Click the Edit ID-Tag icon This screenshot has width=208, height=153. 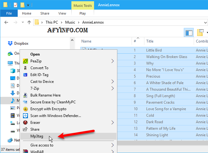[25, 75]
